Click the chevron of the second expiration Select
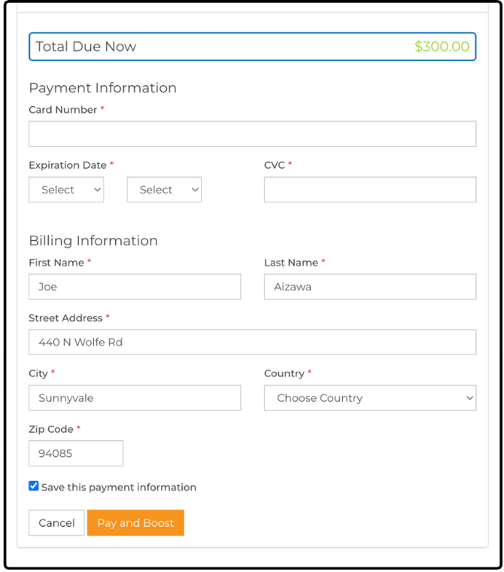504x572 pixels. coord(195,190)
